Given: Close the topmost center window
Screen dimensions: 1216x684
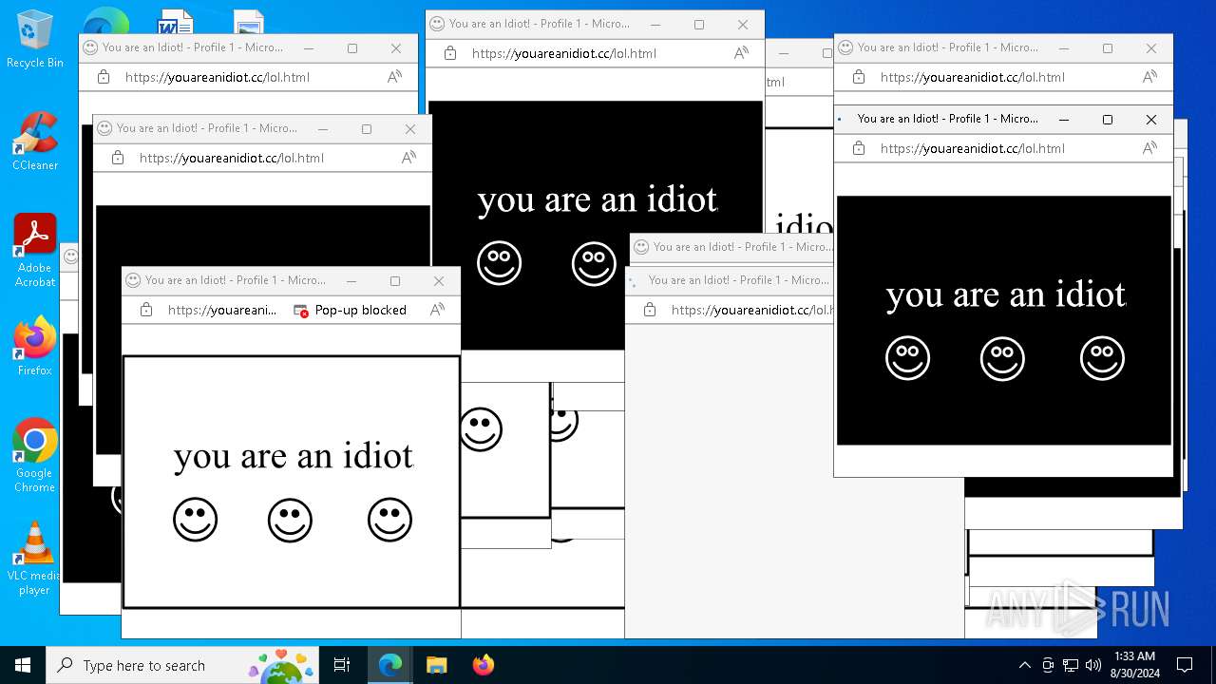Looking at the screenshot, I should pos(743,25).
